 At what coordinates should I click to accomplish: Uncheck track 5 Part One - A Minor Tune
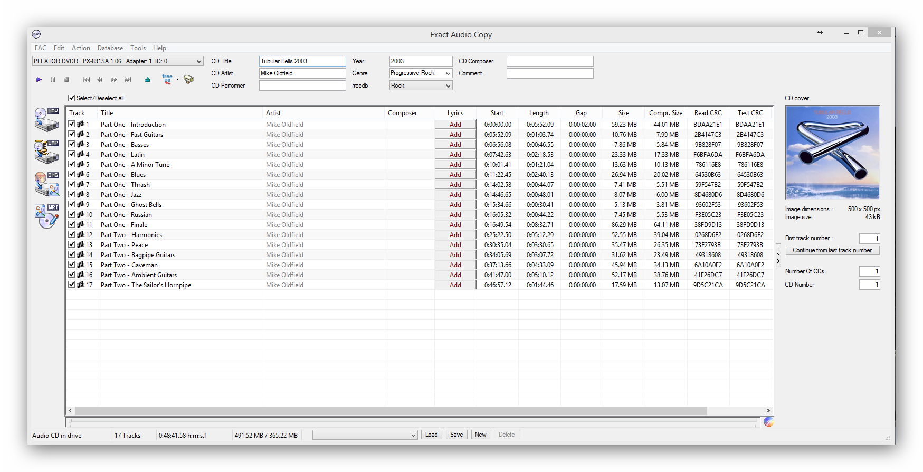coord(71,165)
